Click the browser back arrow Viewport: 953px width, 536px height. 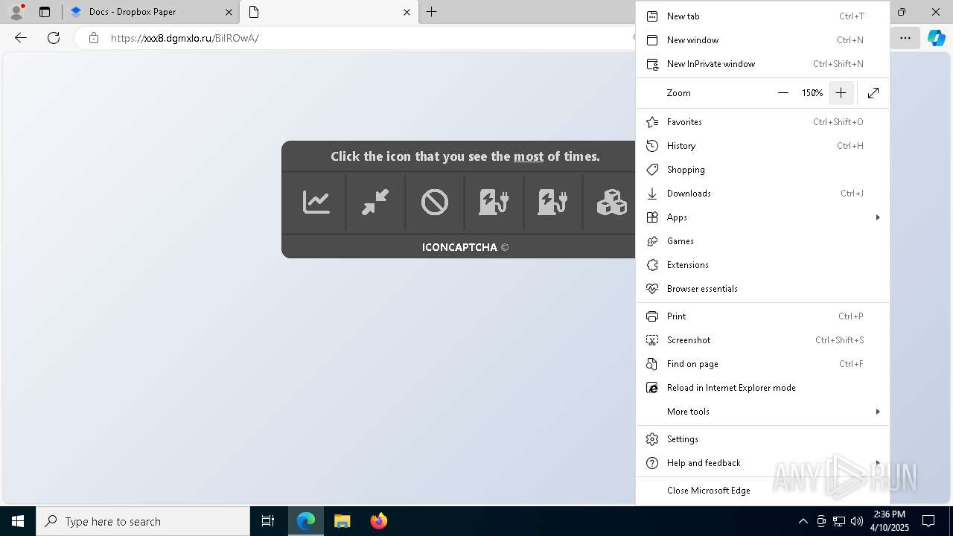click(x=21, y=38)
